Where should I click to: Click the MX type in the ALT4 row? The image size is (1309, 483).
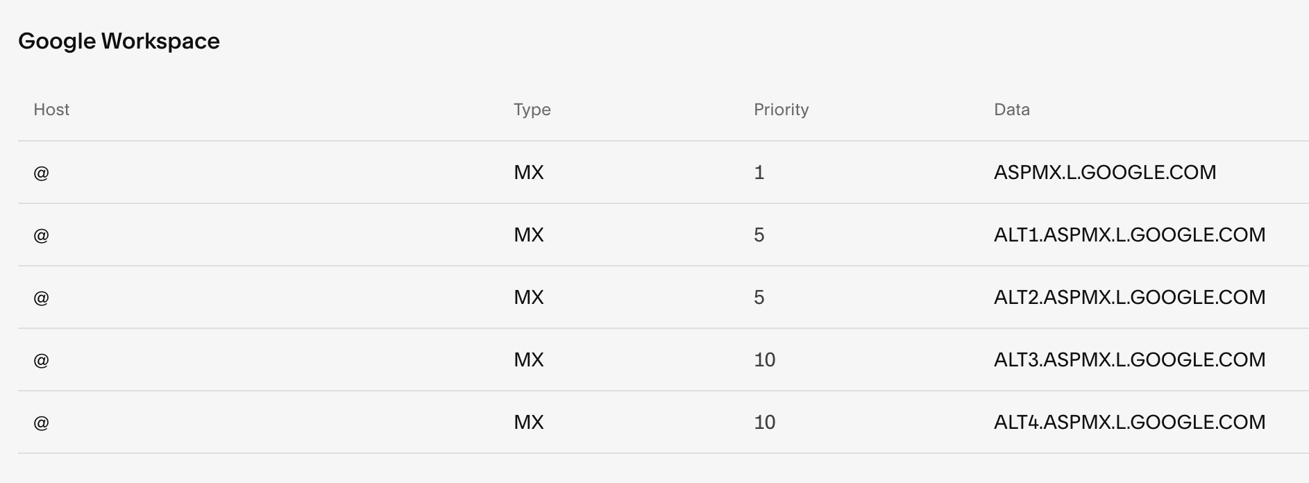point(528,423)
